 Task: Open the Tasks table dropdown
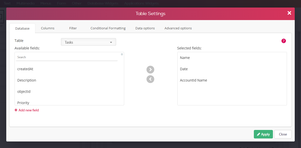pos(89,42)
